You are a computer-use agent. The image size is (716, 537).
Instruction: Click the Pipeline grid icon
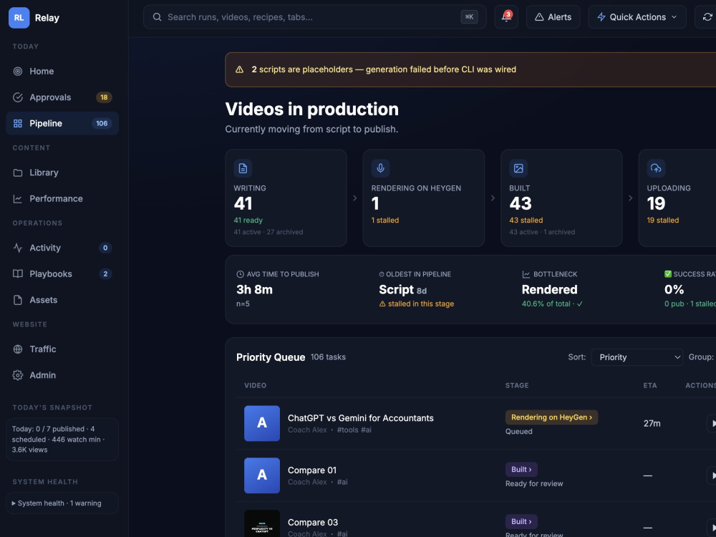pos(18,123)
